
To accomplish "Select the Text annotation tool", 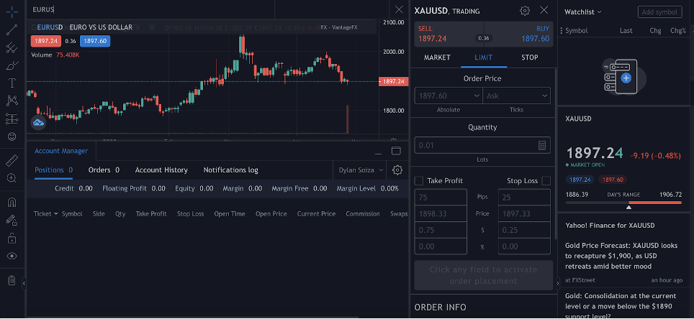I will (x=12, y=83).
